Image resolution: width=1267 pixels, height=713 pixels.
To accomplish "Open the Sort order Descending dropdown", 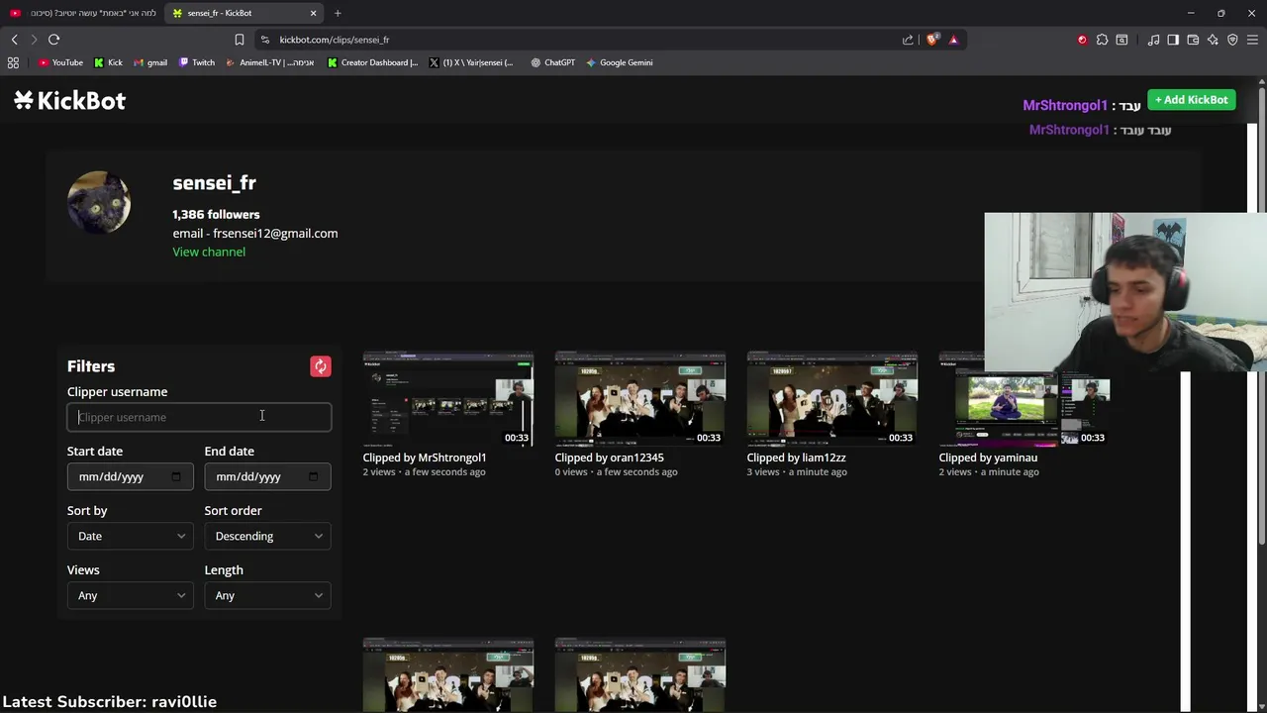I will (267, 536).
